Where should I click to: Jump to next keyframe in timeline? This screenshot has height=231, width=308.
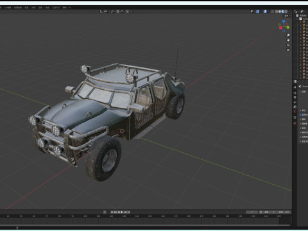tap(125, 212)
